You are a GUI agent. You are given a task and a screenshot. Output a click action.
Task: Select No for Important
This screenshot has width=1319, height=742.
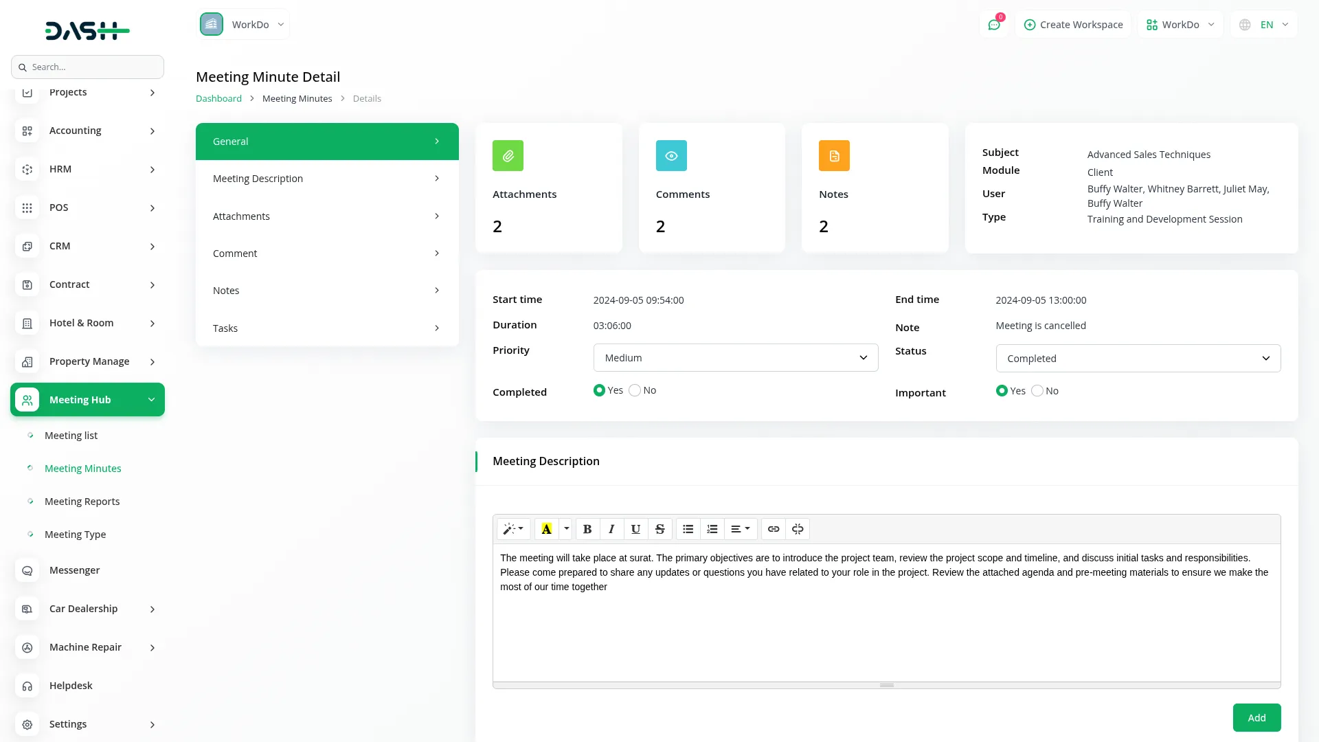coord(1037,391)
